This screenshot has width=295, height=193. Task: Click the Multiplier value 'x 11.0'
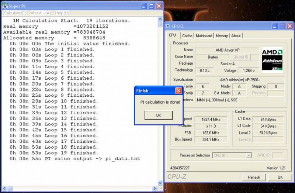(211, 126)
